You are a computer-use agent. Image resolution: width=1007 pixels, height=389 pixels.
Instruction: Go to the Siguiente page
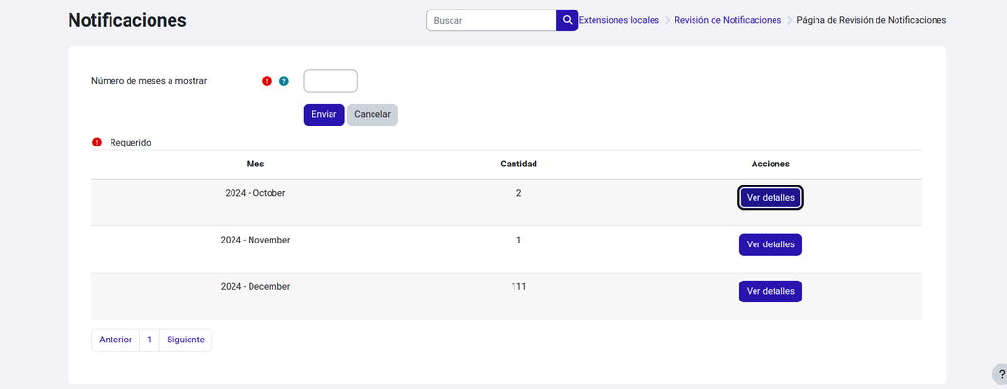tap(186, 340)
